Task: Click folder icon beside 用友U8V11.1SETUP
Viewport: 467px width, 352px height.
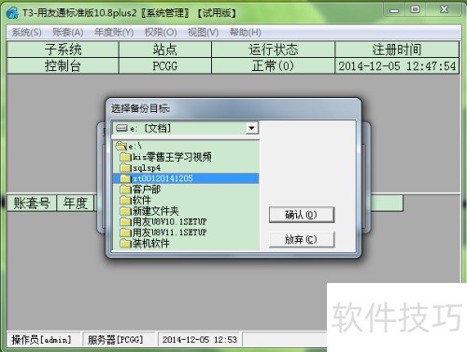Action: (126, 232)
